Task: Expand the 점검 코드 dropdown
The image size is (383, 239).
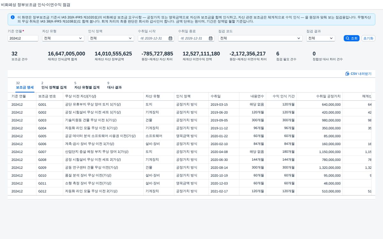Action: coord(260,38)
